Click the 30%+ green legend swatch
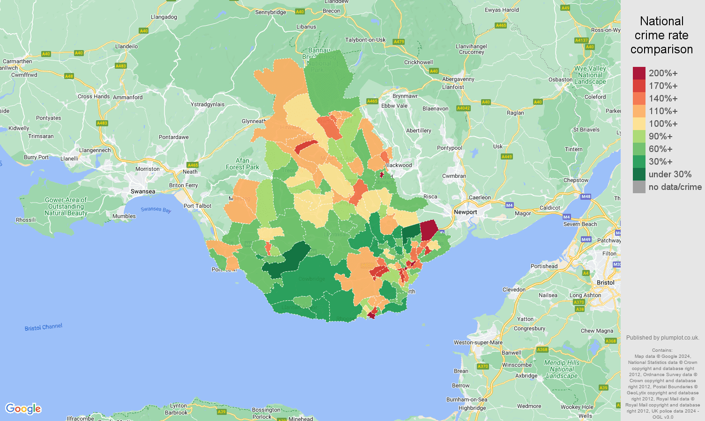The image size is (705, 421). point(639,161)
